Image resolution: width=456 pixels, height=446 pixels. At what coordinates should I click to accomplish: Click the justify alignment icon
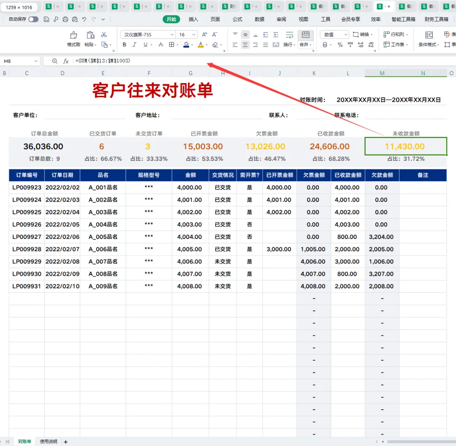click(x=266, y=44)
